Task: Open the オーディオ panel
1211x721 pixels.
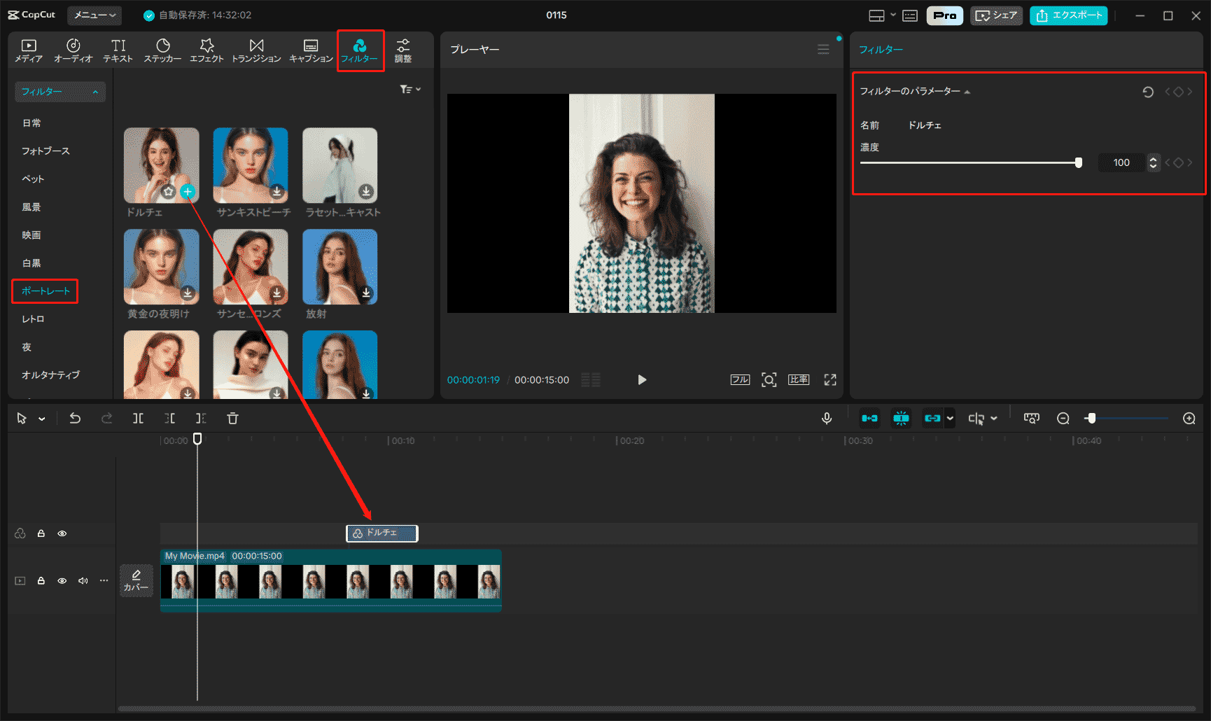Action: (73, 50)
